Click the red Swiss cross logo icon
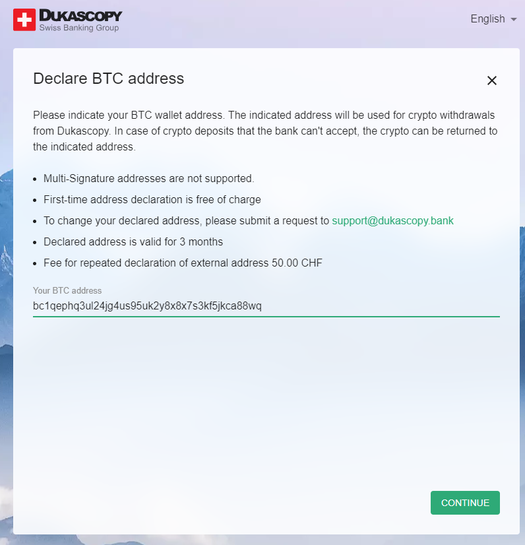Viewport: 525px width, 545px height. tap(24, 20)
